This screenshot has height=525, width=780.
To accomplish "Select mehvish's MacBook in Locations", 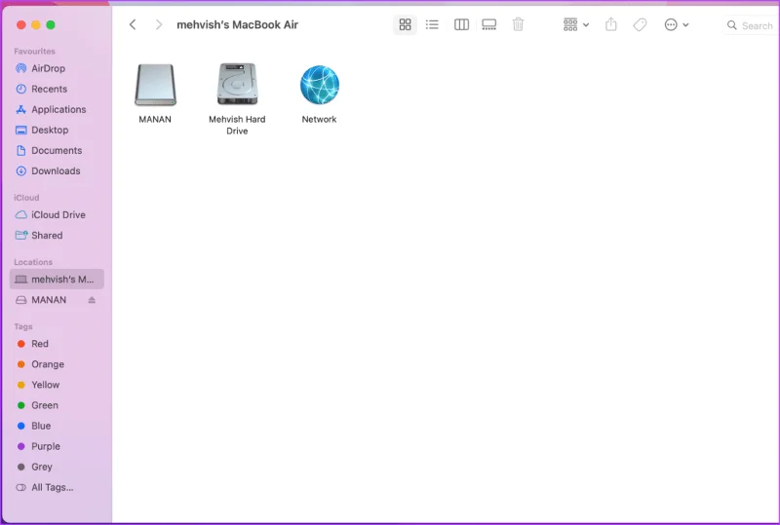I will (57, 279).
